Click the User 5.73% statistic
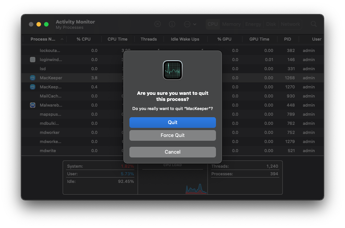345x228 pixels. pyautogui.click(x=100, y=174)
